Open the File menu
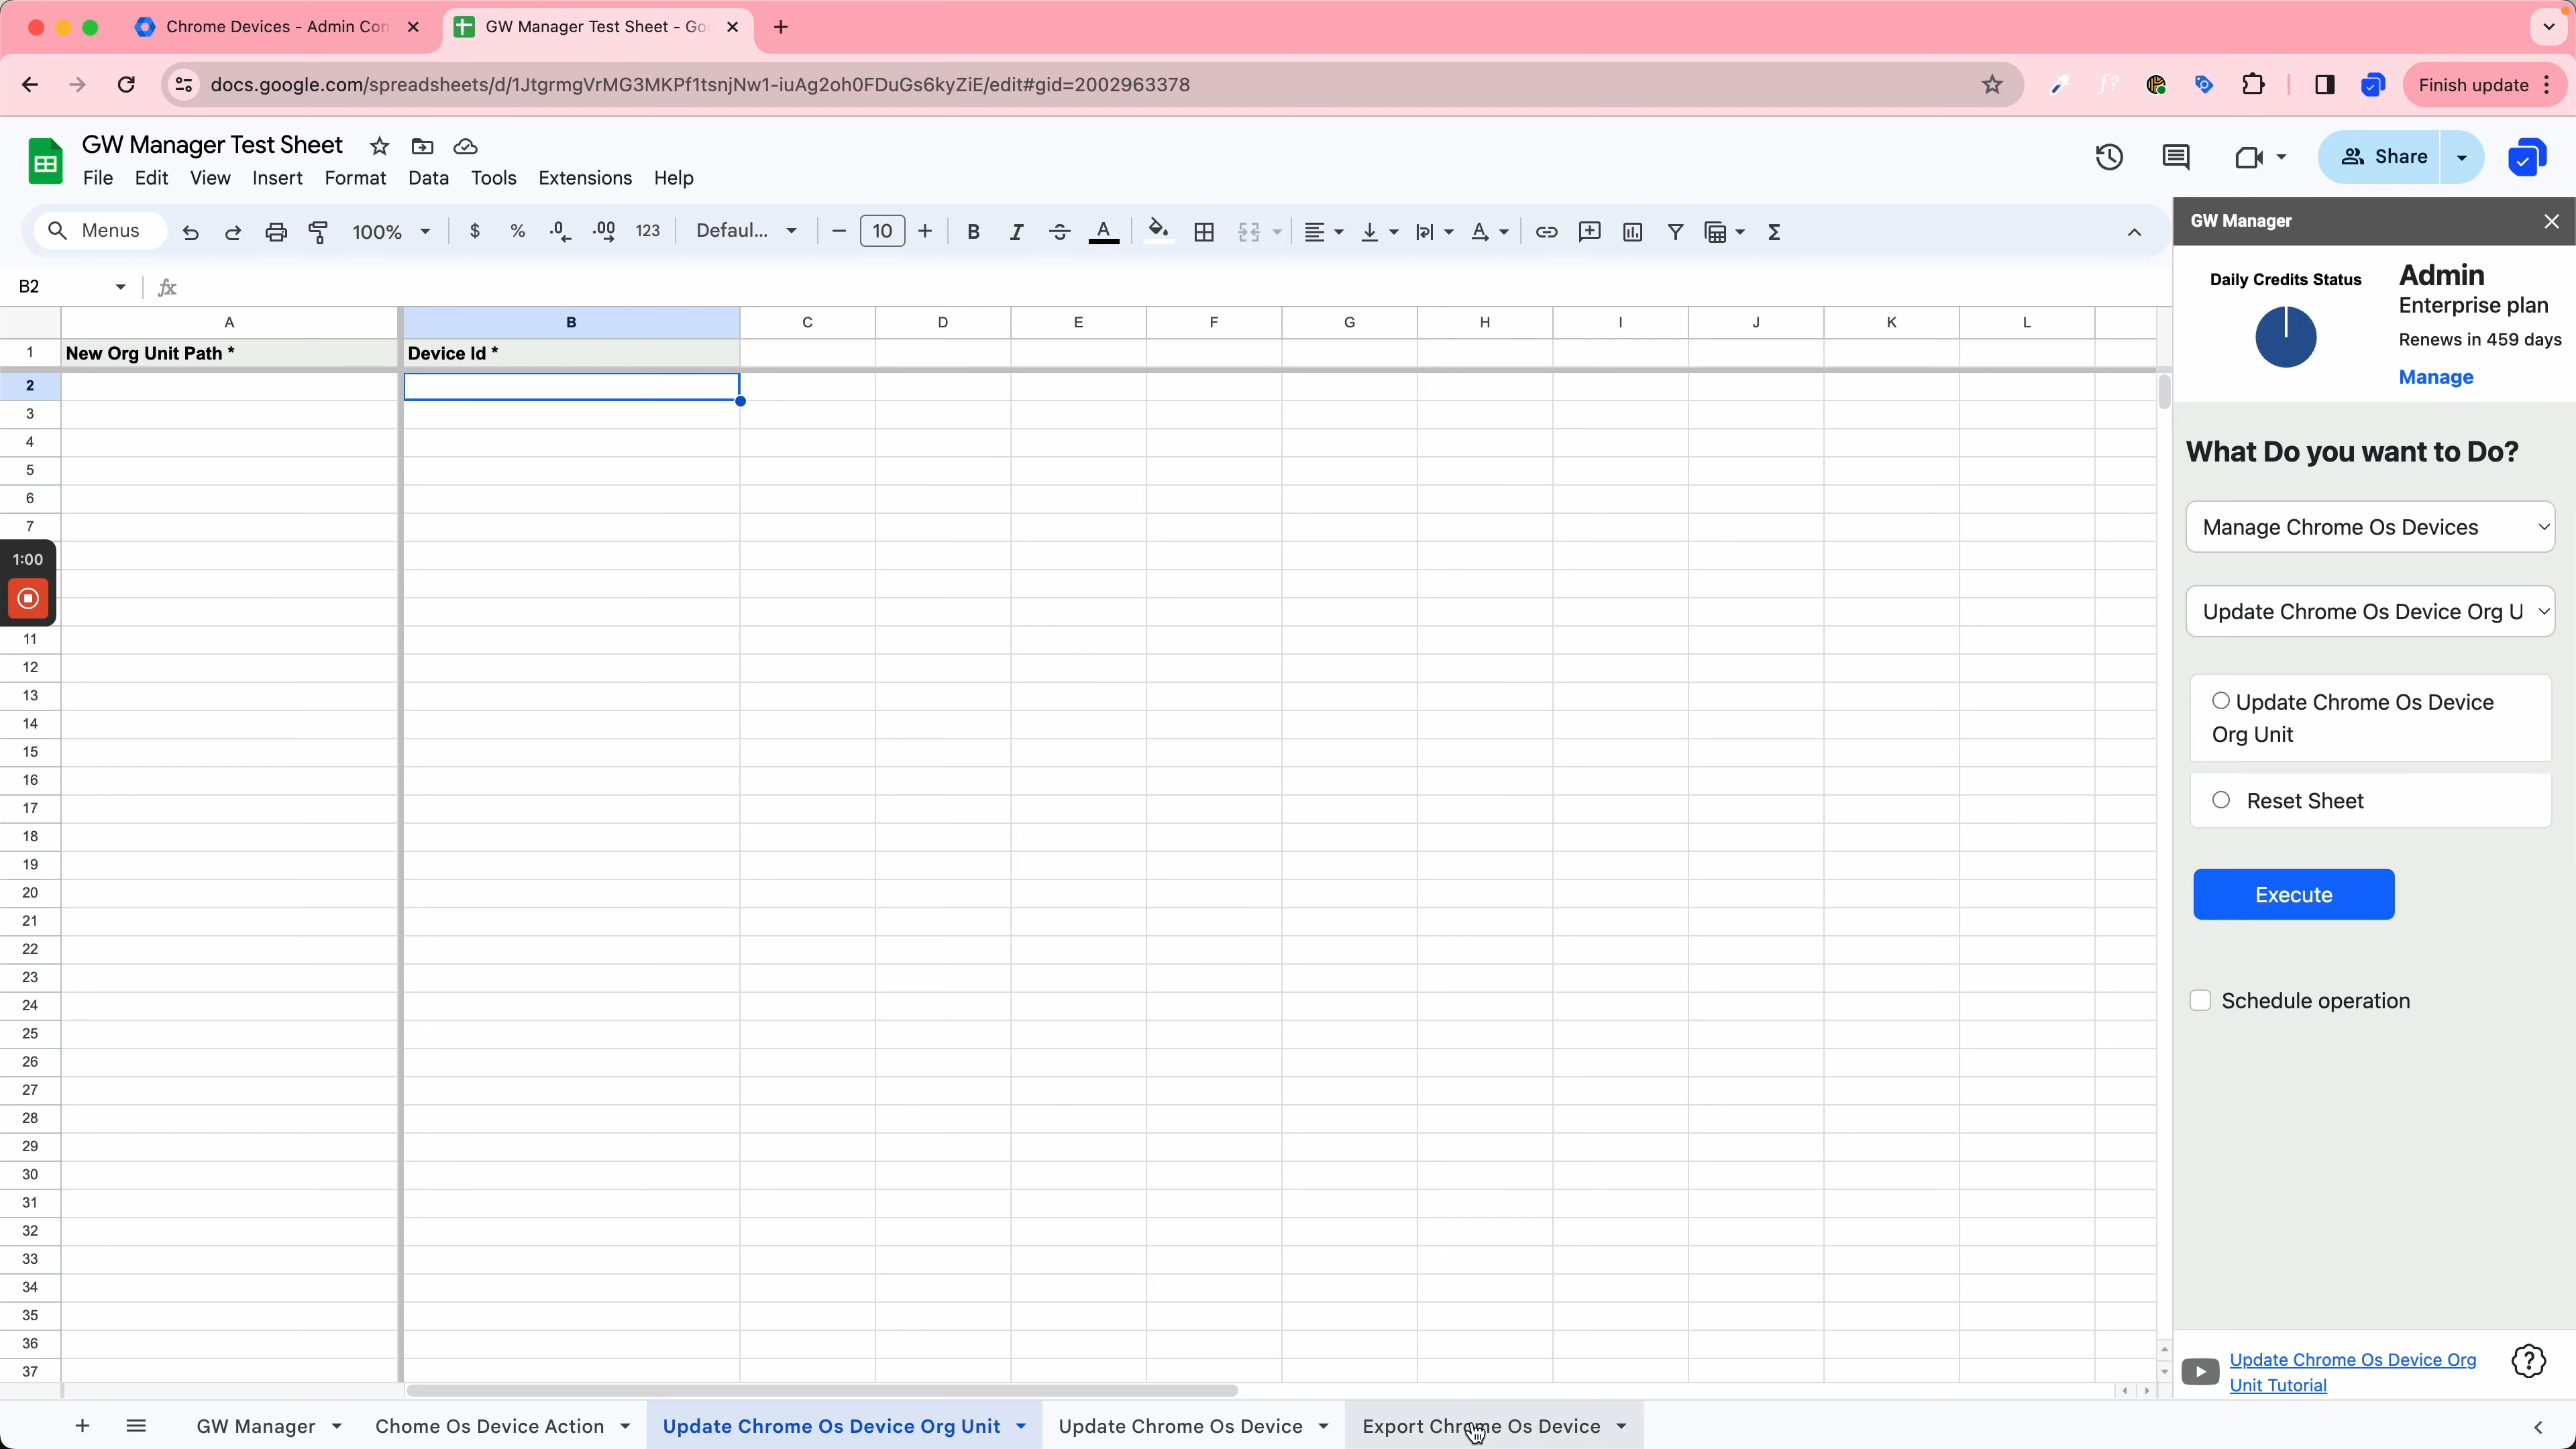Screen dimensions: 2576x1449 97,178
